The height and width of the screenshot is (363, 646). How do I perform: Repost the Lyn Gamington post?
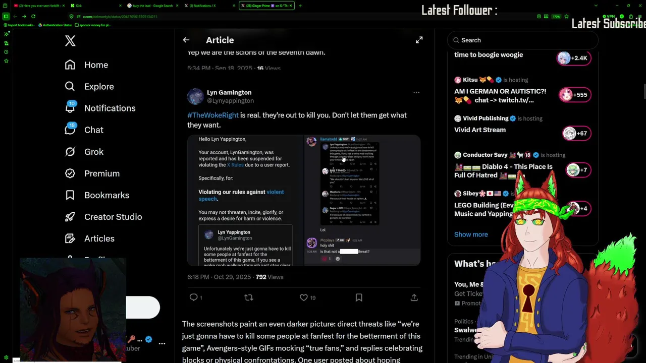point(249,297)
